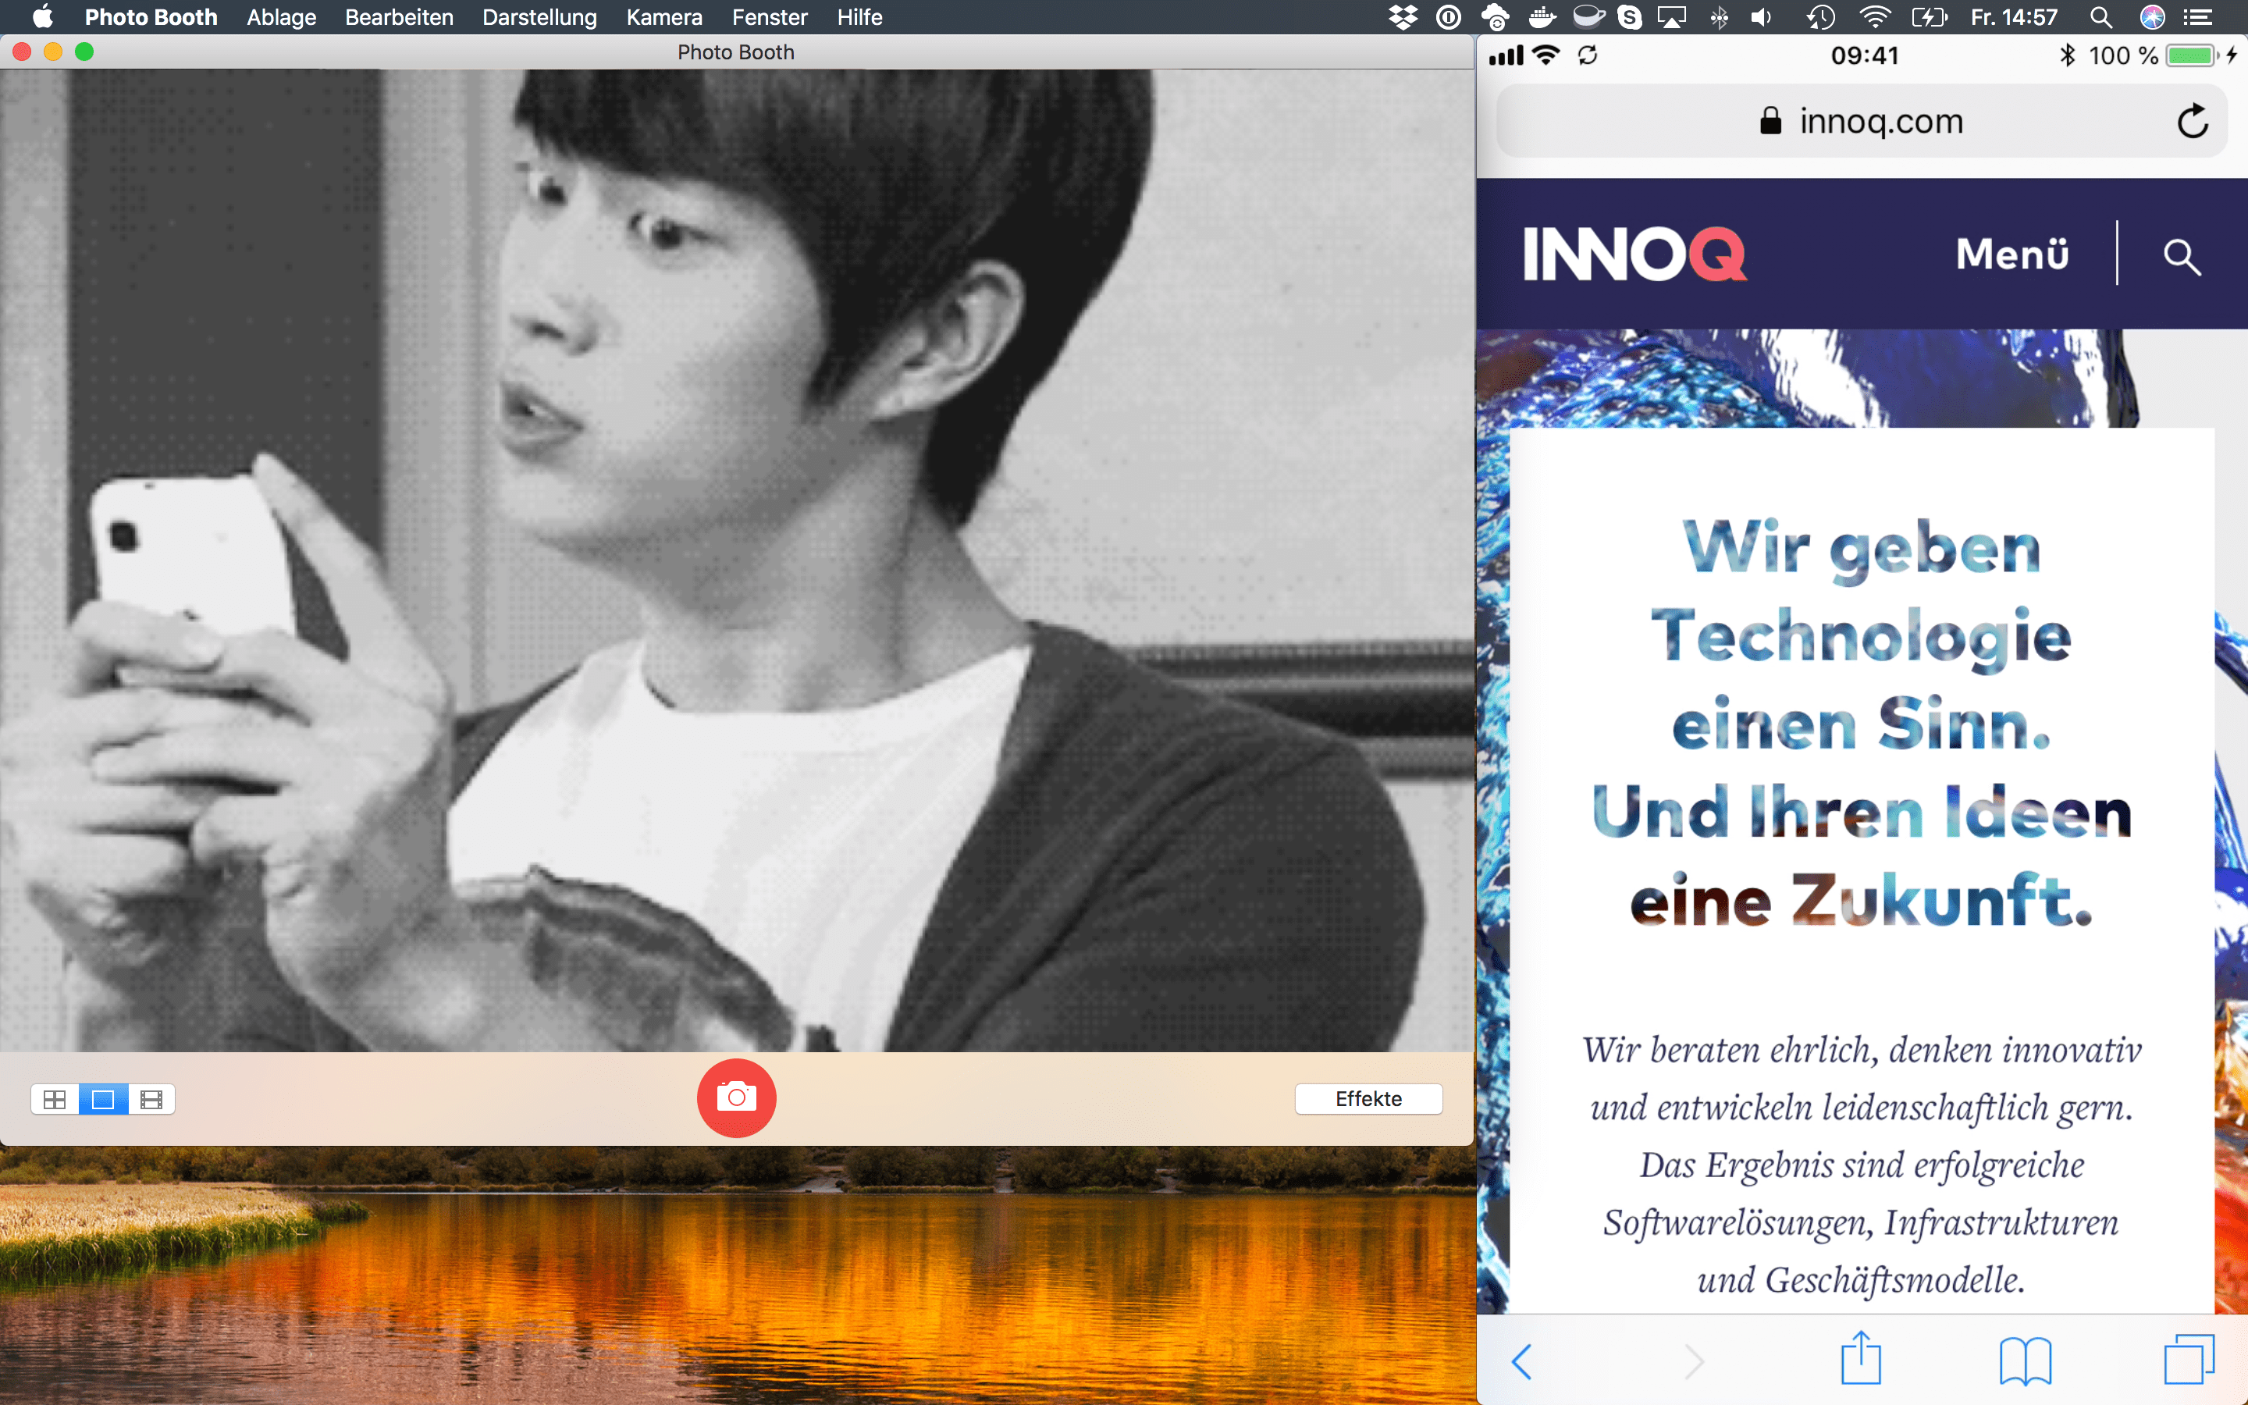
Task: Click the iPhone status time 09:41
Action: point(1864,55)
